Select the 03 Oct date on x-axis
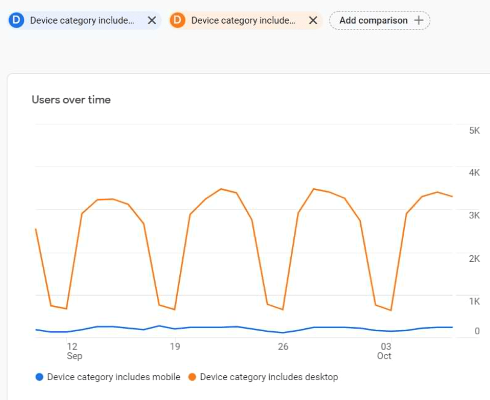This screenshot has width=490, height=400. click(x=385, y=351)
